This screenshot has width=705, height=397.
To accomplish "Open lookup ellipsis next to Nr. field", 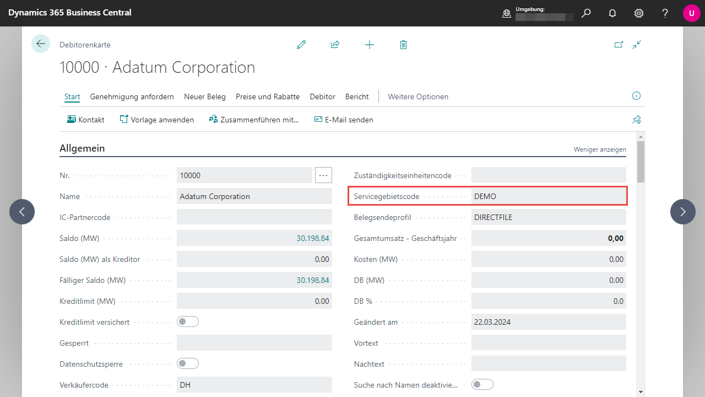I will pyautogui.click(x=323, y=175).
